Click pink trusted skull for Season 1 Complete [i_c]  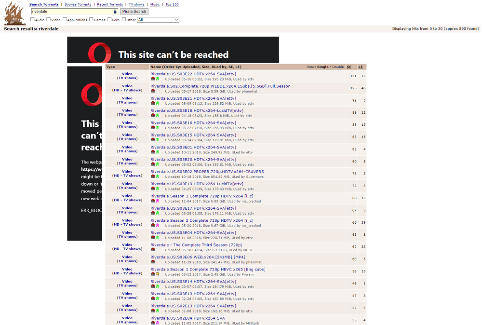[158, 201]
